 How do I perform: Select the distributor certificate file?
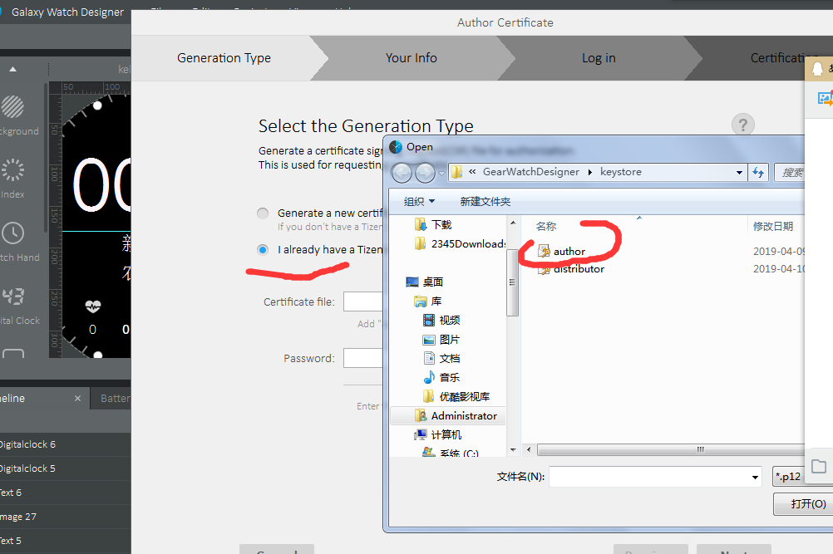(x=579, y=269)
